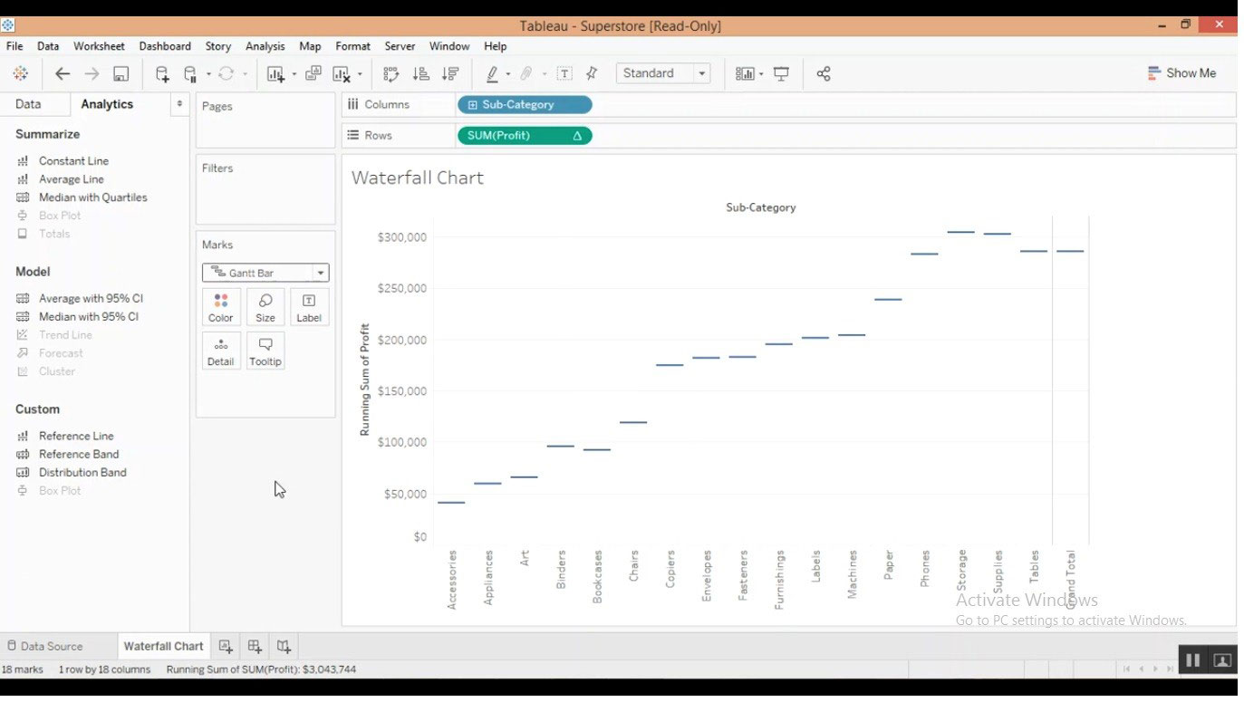Select the Waterfall Chart sheet tab

point(163,646)
